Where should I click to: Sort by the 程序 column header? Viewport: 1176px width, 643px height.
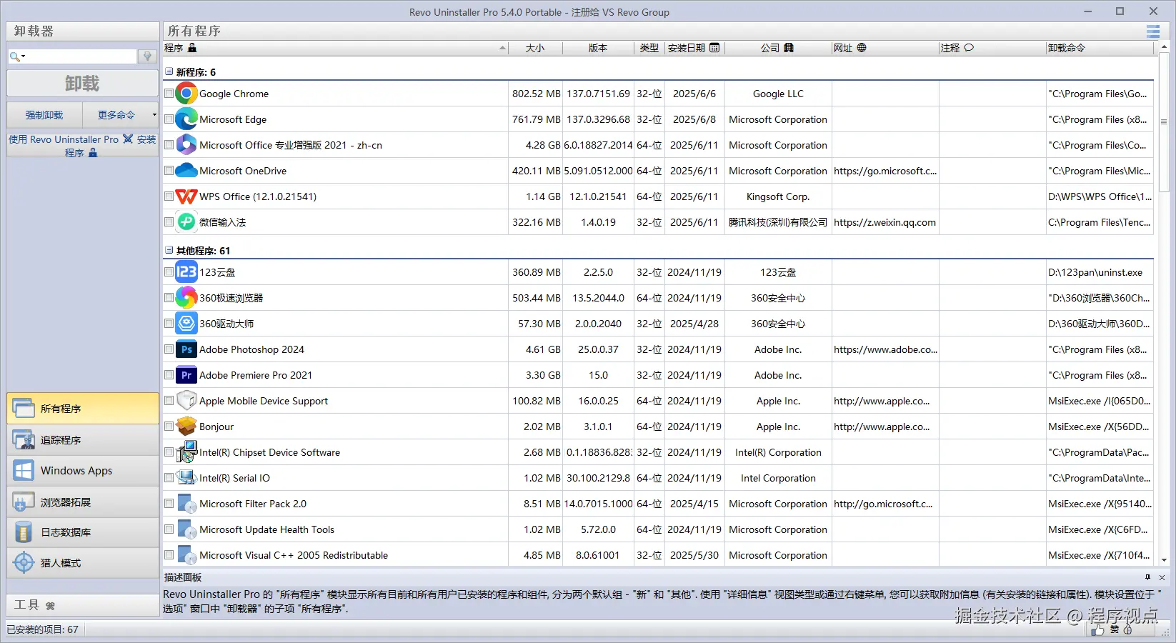coord(336,48)
